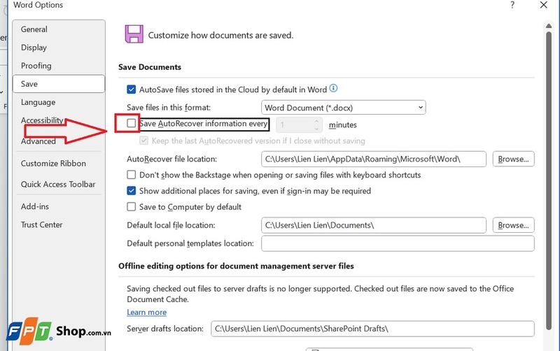
Task: Click Default personal templates location field
Action: (x=398, y=243)
